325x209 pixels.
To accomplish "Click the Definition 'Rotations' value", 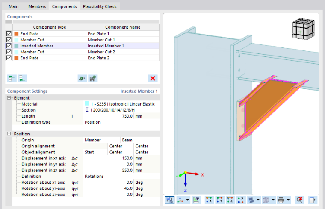I will [x=121, y=176].
